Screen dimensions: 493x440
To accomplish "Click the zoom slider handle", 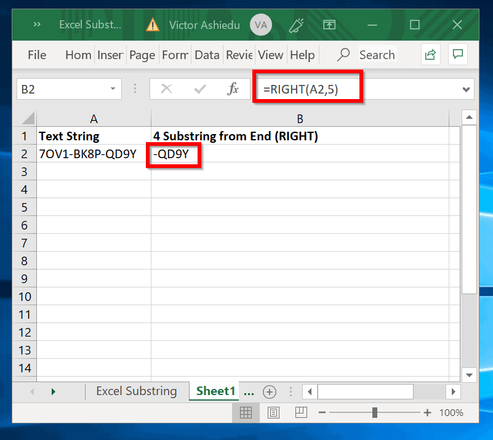I will coord(374,413).
